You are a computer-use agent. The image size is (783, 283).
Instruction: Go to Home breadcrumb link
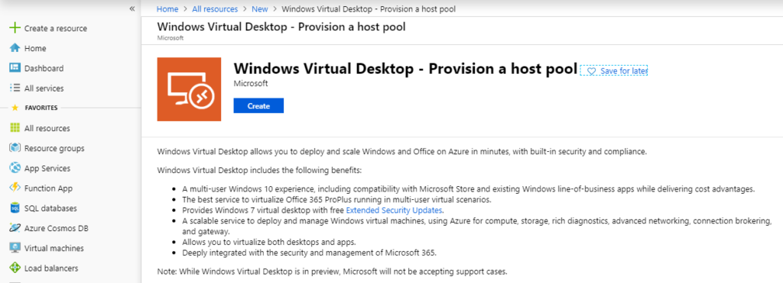click(167, 9)
